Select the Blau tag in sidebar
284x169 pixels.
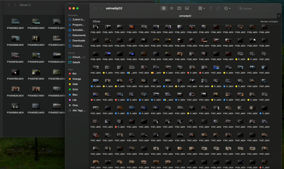click(75, 94)
